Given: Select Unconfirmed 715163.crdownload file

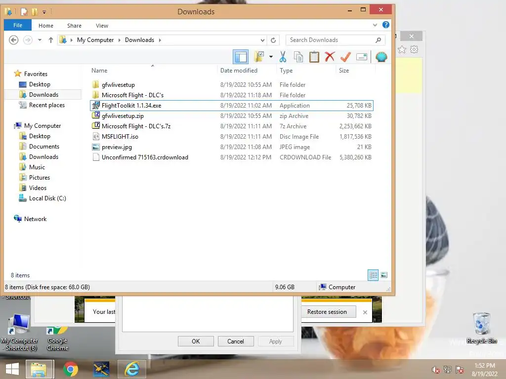Looking at the screenshot, I should tap(231, 157).
